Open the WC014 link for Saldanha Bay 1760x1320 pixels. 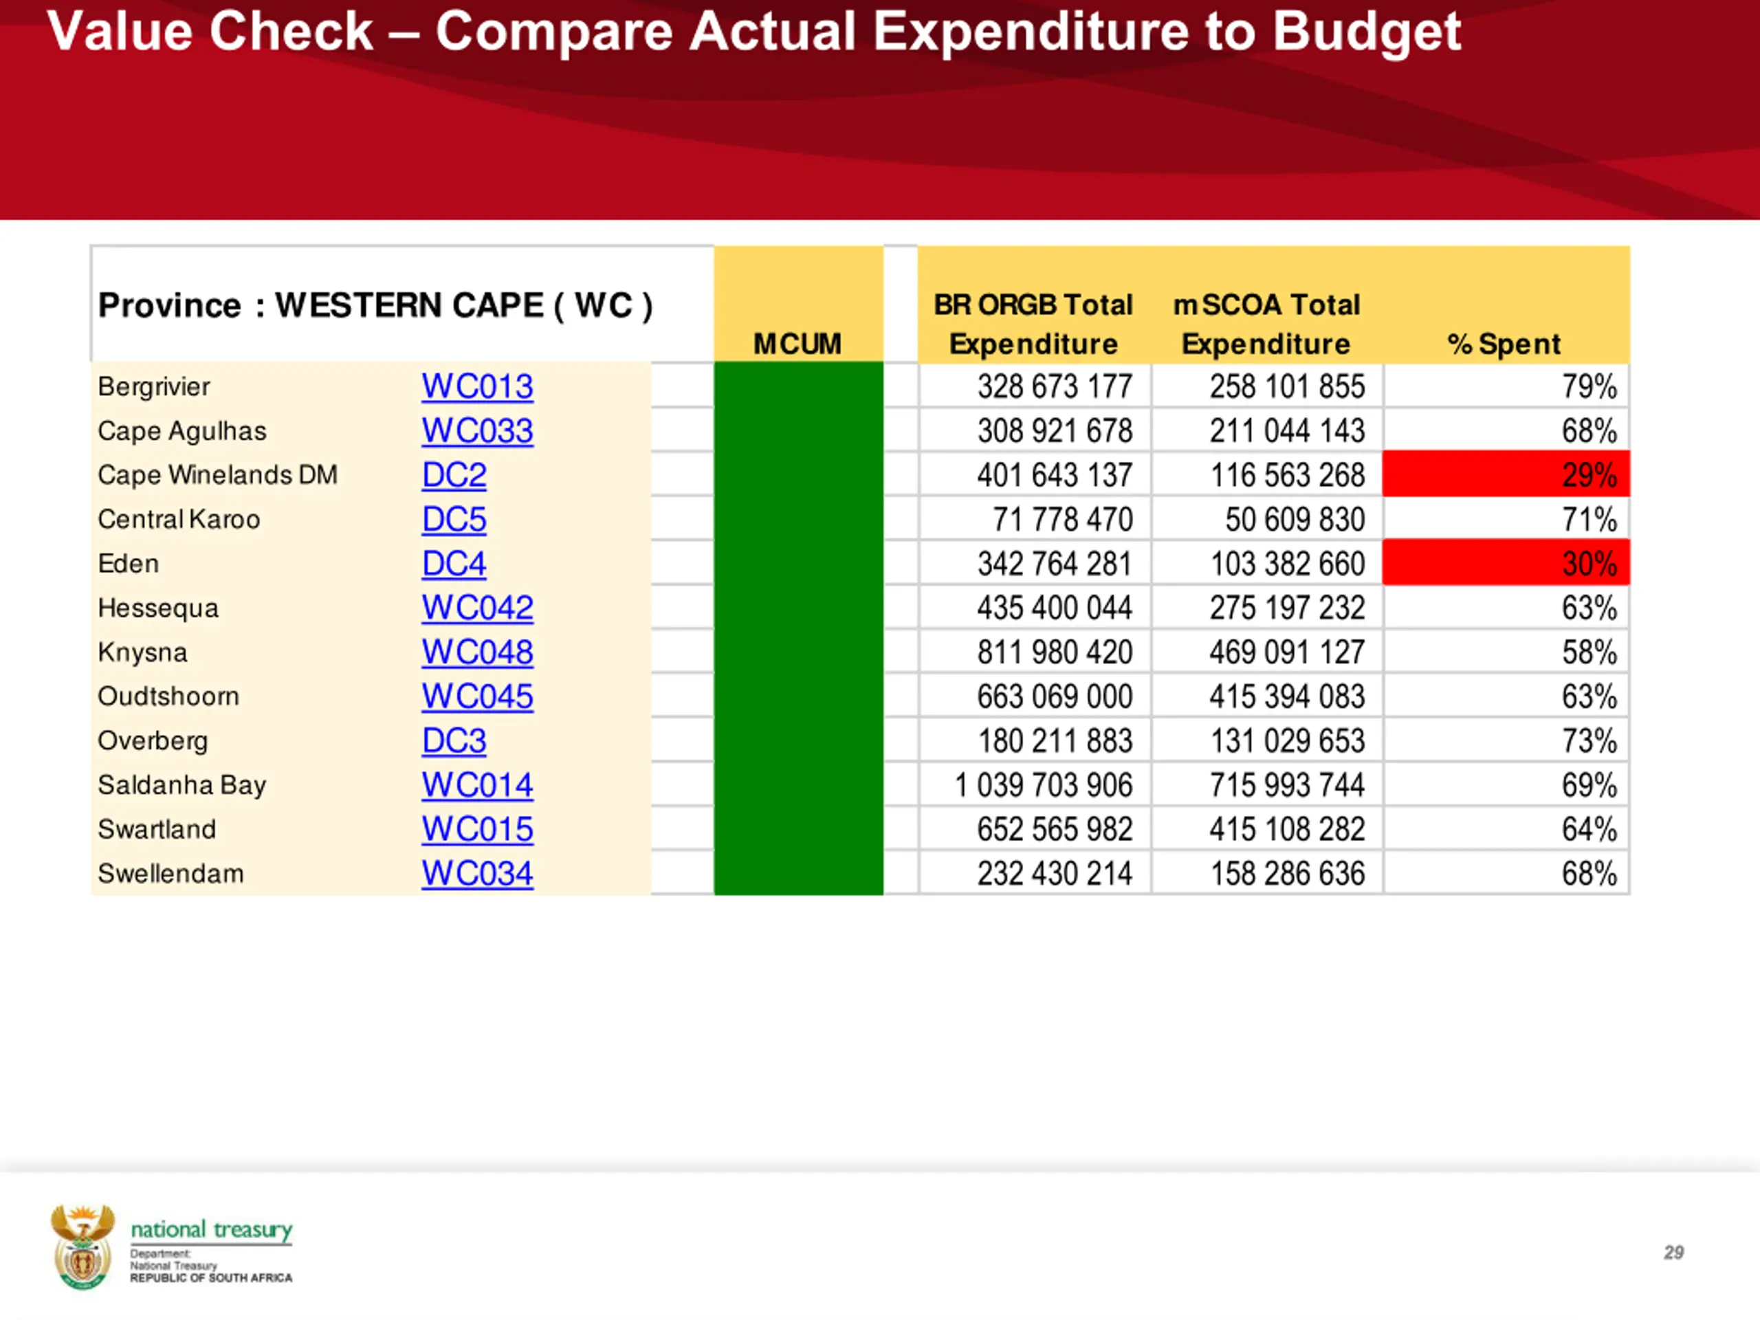tap(477, 785)
